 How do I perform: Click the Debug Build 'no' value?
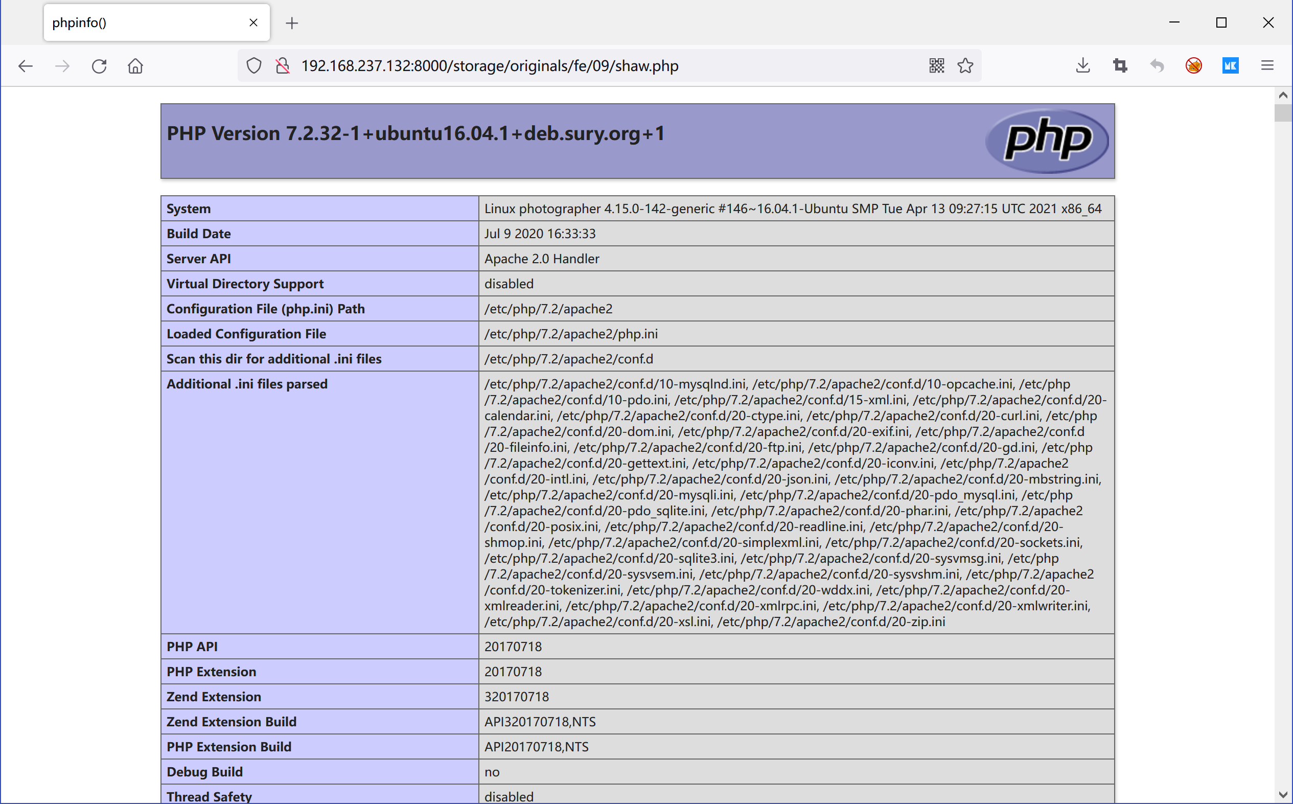(x=492, y=772)
